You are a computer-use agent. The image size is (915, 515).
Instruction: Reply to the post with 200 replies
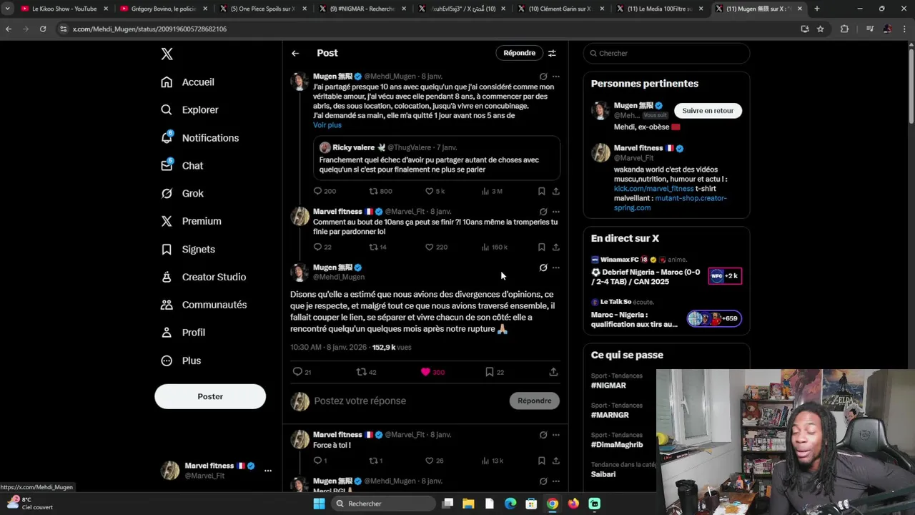click(x=325, y=191)
